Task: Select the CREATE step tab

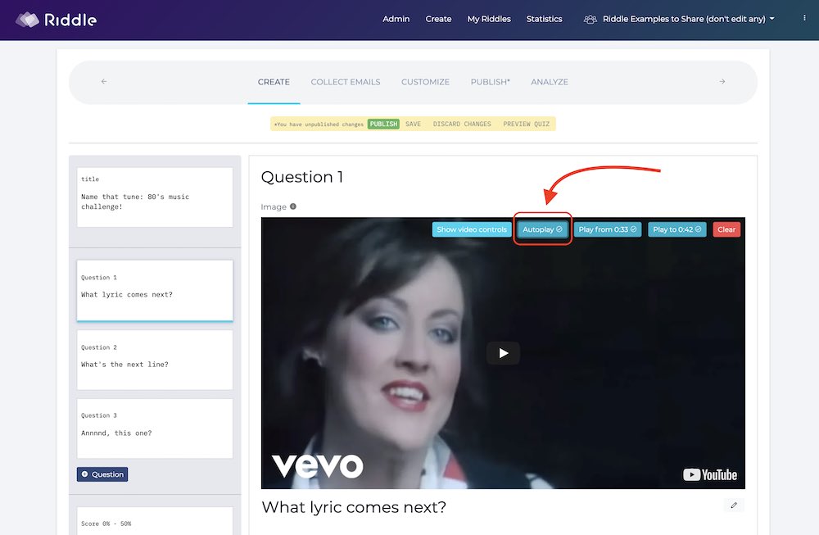Action: click(x=274, y=82)
